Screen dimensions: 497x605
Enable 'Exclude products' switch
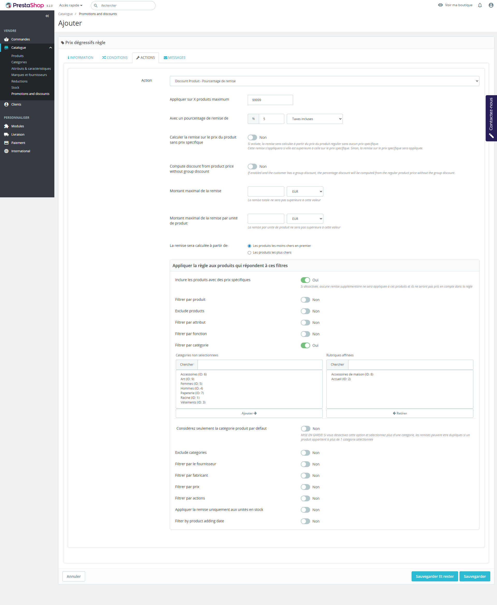coord(305,311)
